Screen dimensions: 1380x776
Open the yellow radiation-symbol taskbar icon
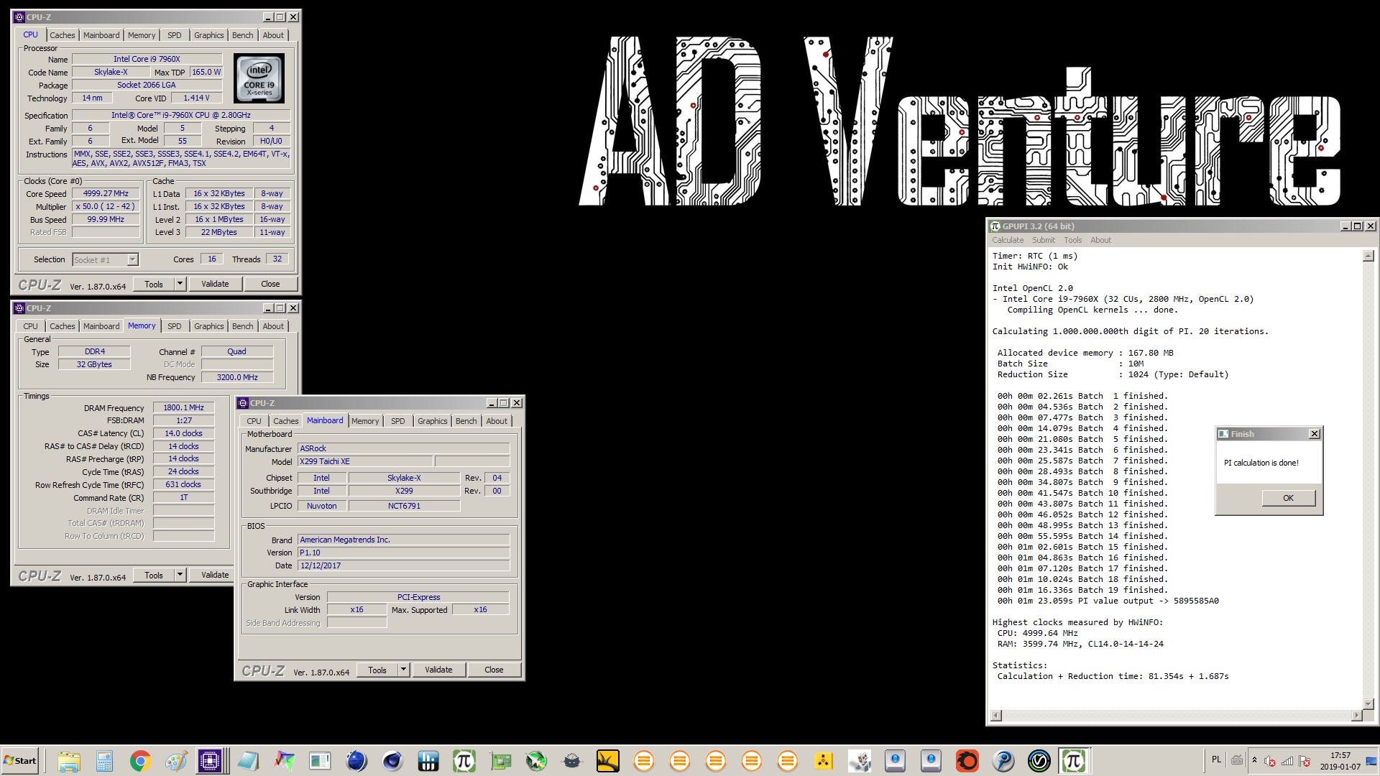pos(824,761)
